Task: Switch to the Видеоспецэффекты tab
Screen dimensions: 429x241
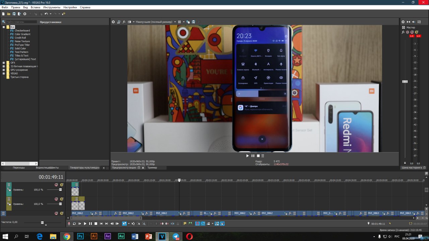Action: 47,168
